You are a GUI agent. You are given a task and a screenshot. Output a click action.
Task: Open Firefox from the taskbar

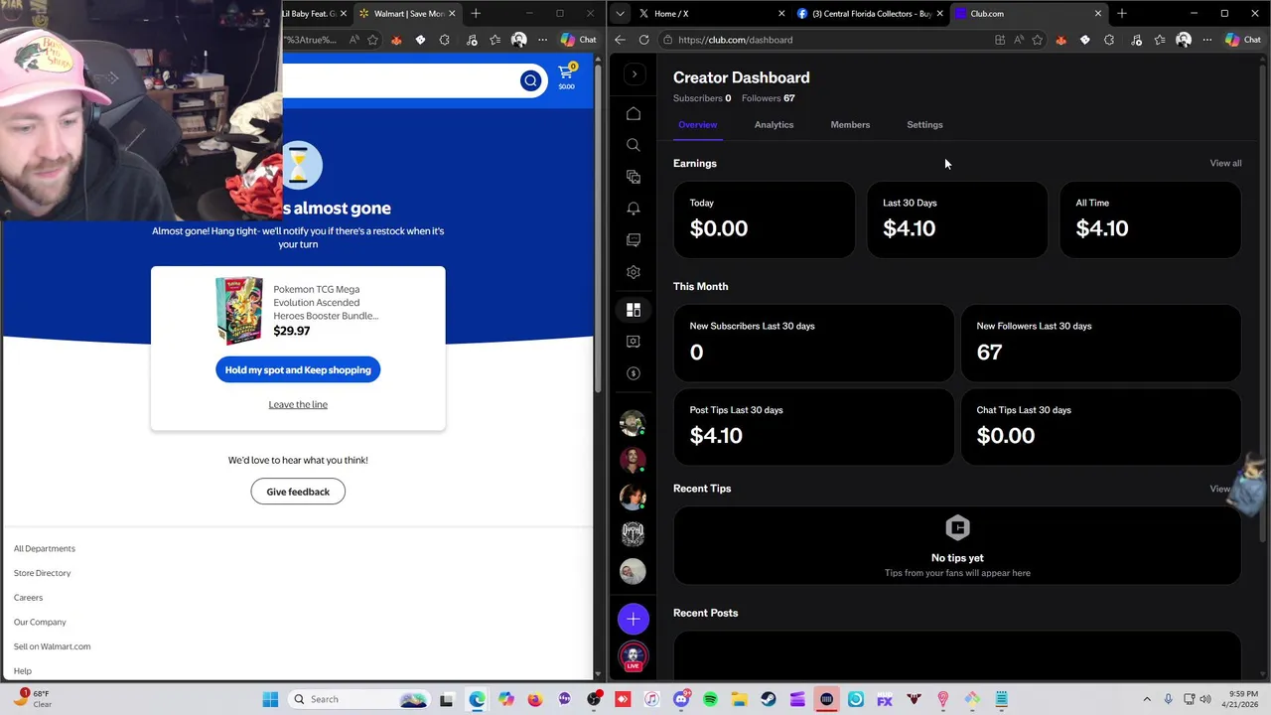pyautogui.click(x=535, y=699)
